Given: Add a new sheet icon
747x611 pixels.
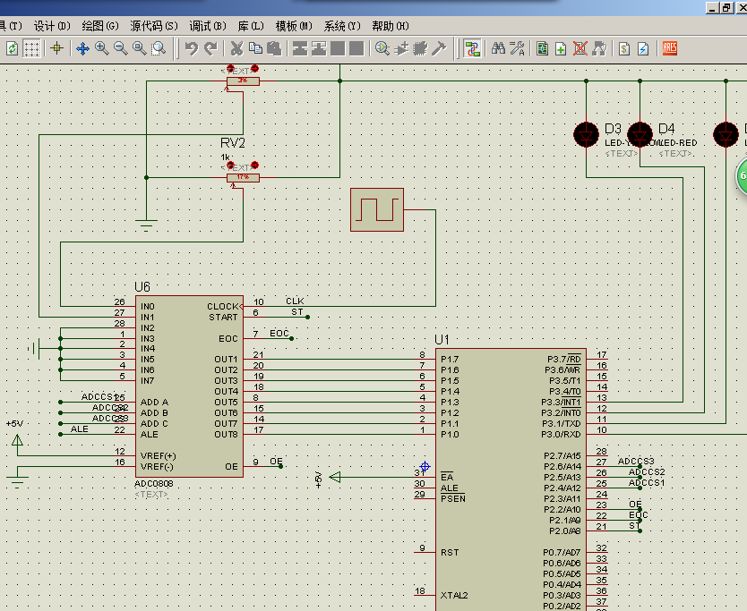Looking at the screenshot, I should point(561,48).
